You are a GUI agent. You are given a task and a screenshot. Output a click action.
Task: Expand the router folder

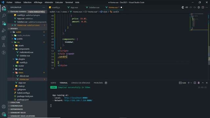[13, 66]
